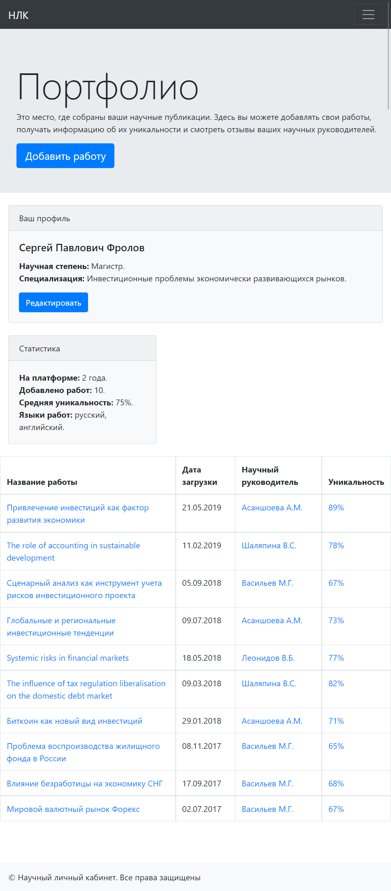Open the 89% uniqueness report
The height and width of the screenshot is (891, 391).
(336, 507)
